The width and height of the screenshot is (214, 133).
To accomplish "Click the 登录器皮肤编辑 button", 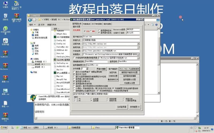I will 129,76.
